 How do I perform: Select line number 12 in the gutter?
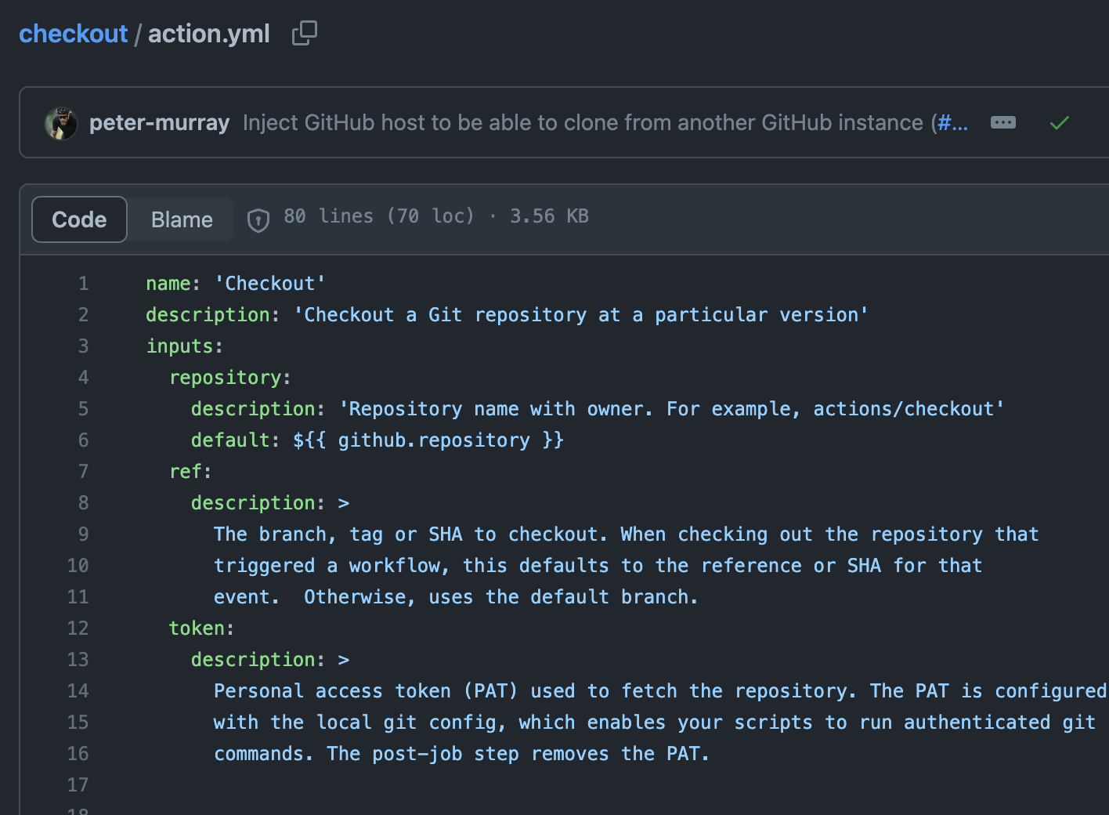click(x=78, y=628)
